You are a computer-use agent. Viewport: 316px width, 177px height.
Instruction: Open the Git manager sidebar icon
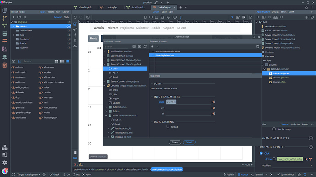(x=5, y=18)
